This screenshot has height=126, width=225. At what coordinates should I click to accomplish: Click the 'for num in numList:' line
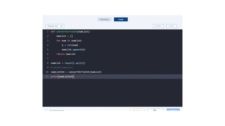[69, 41]
